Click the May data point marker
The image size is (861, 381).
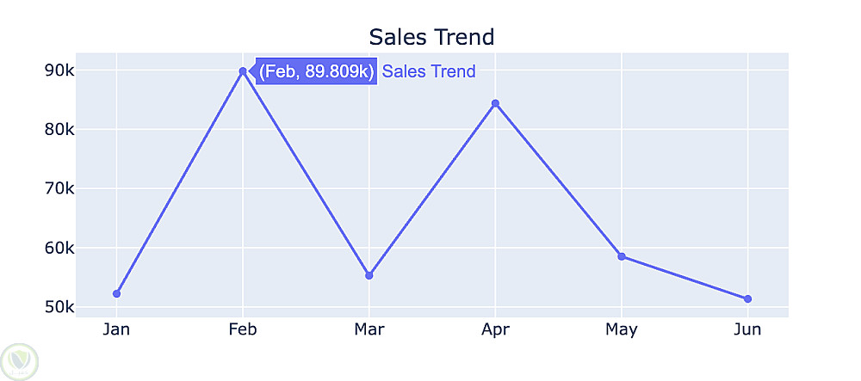coord(621,256)
